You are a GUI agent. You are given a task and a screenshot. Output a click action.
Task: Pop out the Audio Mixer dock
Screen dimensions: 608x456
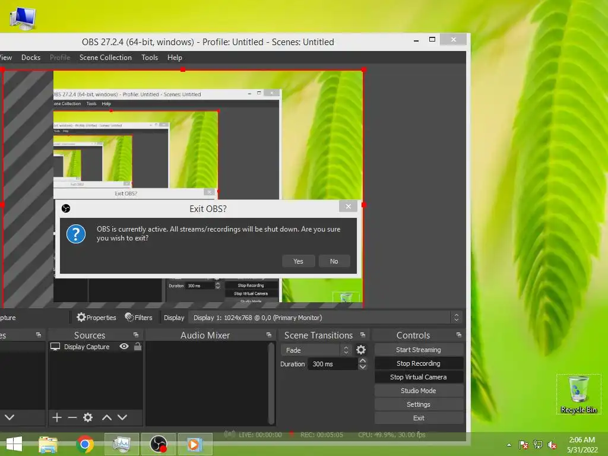(269, 335)
